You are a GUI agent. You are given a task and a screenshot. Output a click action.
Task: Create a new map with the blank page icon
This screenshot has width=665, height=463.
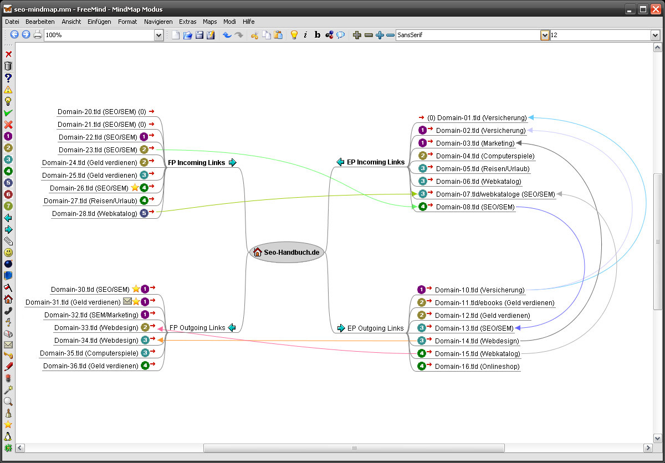(176, 35)
